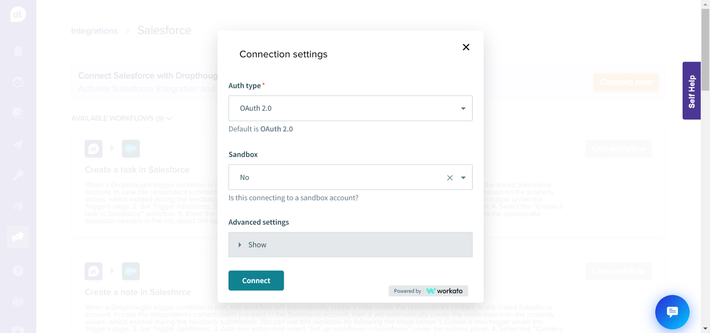The image size is (710, 333).
Task: Open the Sandbox dropdown arrow
Action: click(x=463, y=178)
